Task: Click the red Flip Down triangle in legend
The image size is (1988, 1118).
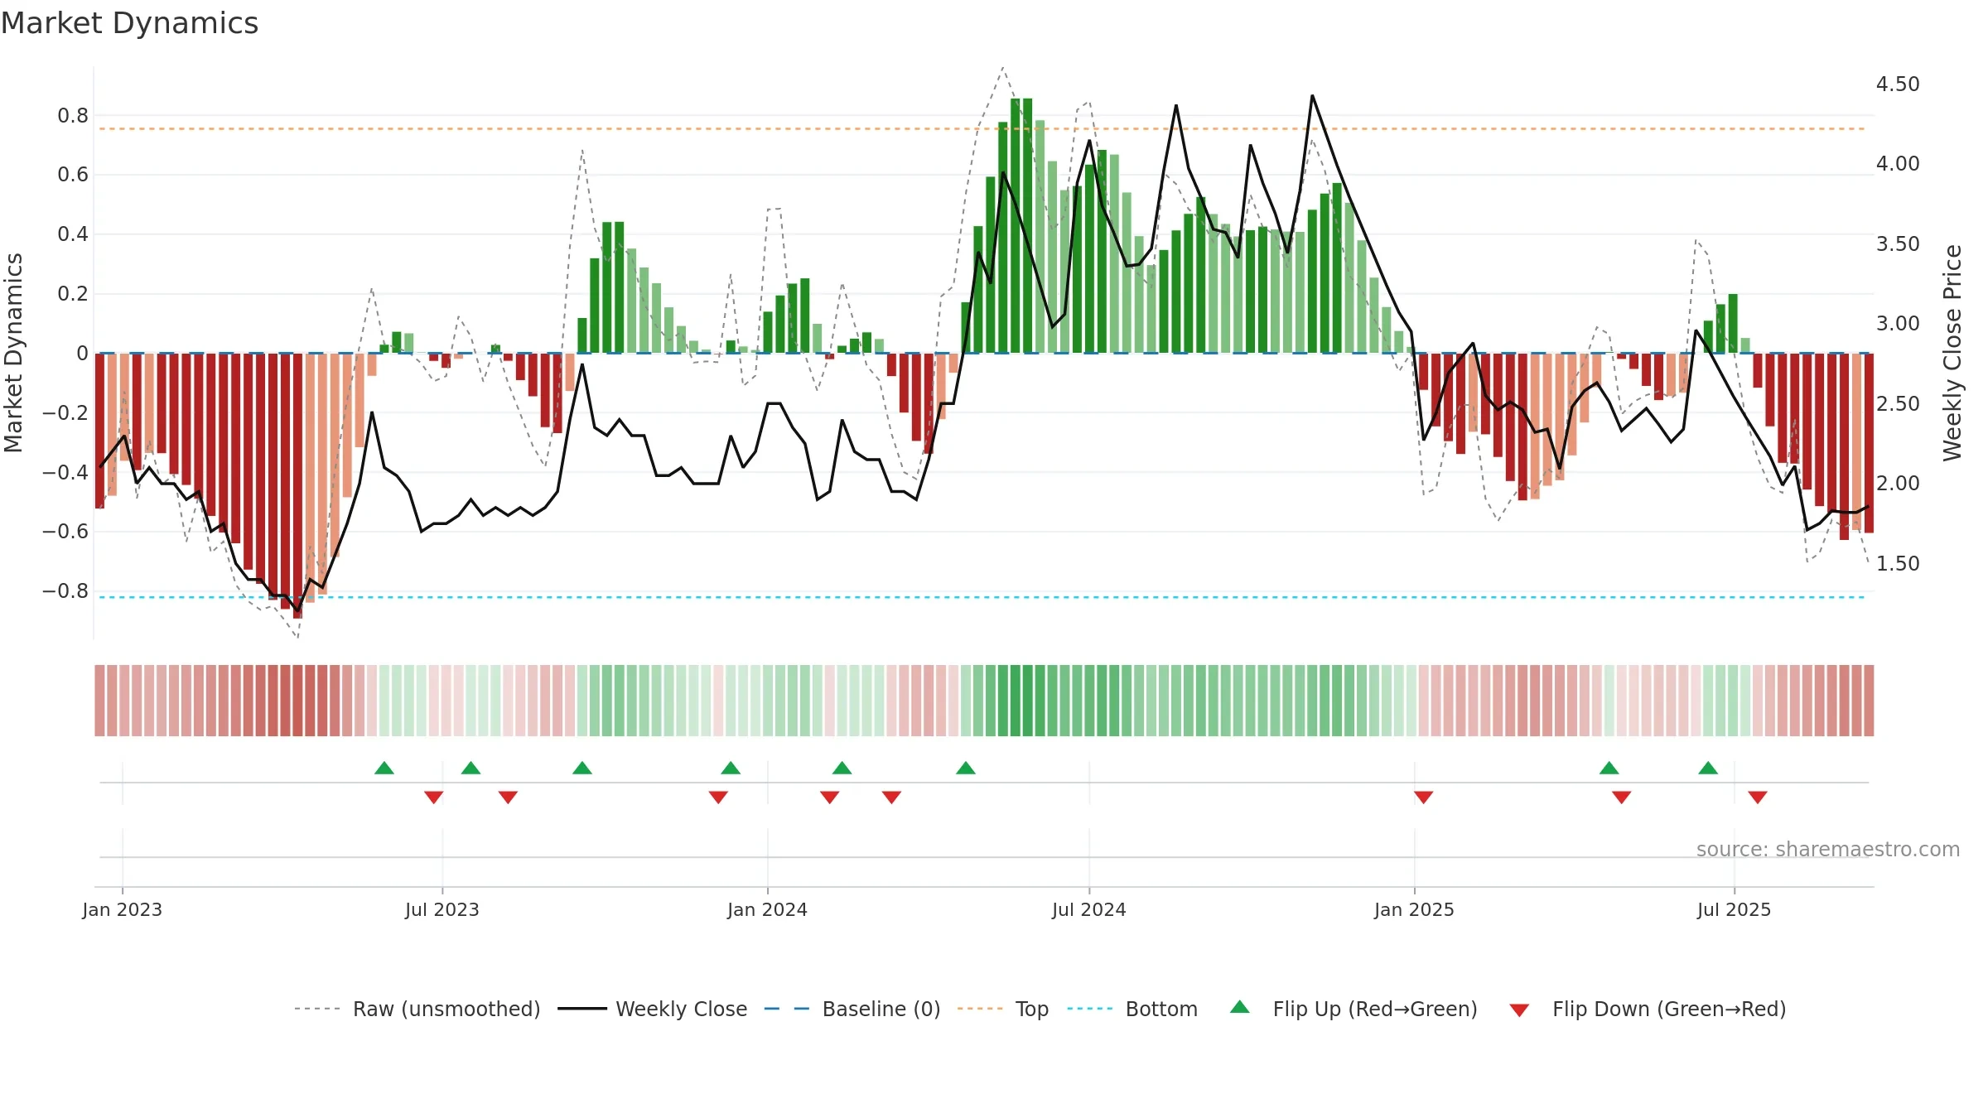Action: [1519, 1010]
